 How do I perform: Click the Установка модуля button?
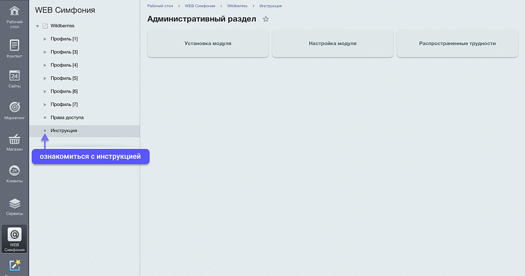[x=208, y=44]
